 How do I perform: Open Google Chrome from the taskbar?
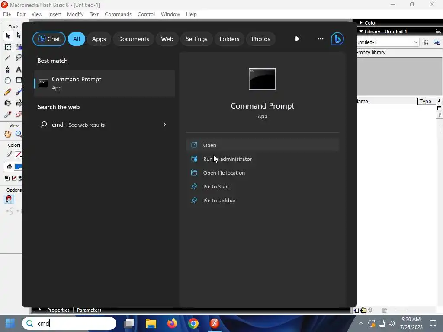pyautogui.click(x=193, y=323)
